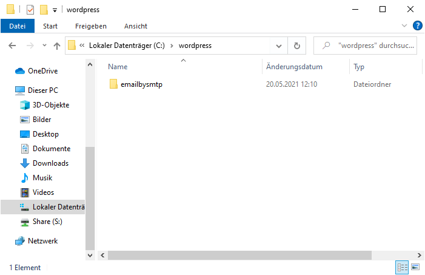Open the Quick Access Toolbar customize dropdown
Viewport: 425px width, 275px height.
point(55,10)
